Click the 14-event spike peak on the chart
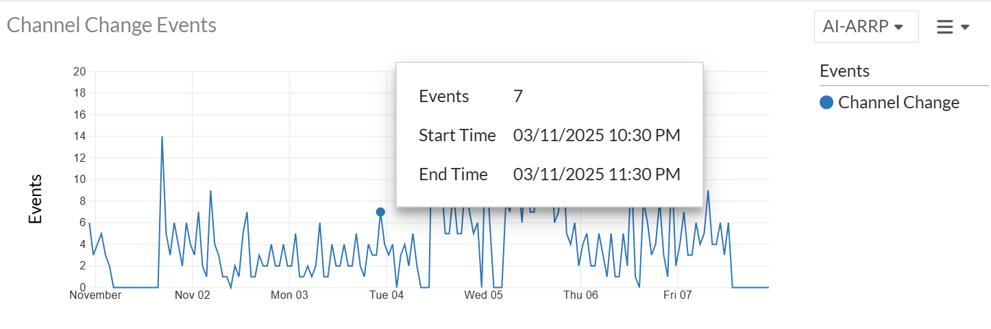Image resolution: width=991 pixels, height=329 pixels. (162, 137)
